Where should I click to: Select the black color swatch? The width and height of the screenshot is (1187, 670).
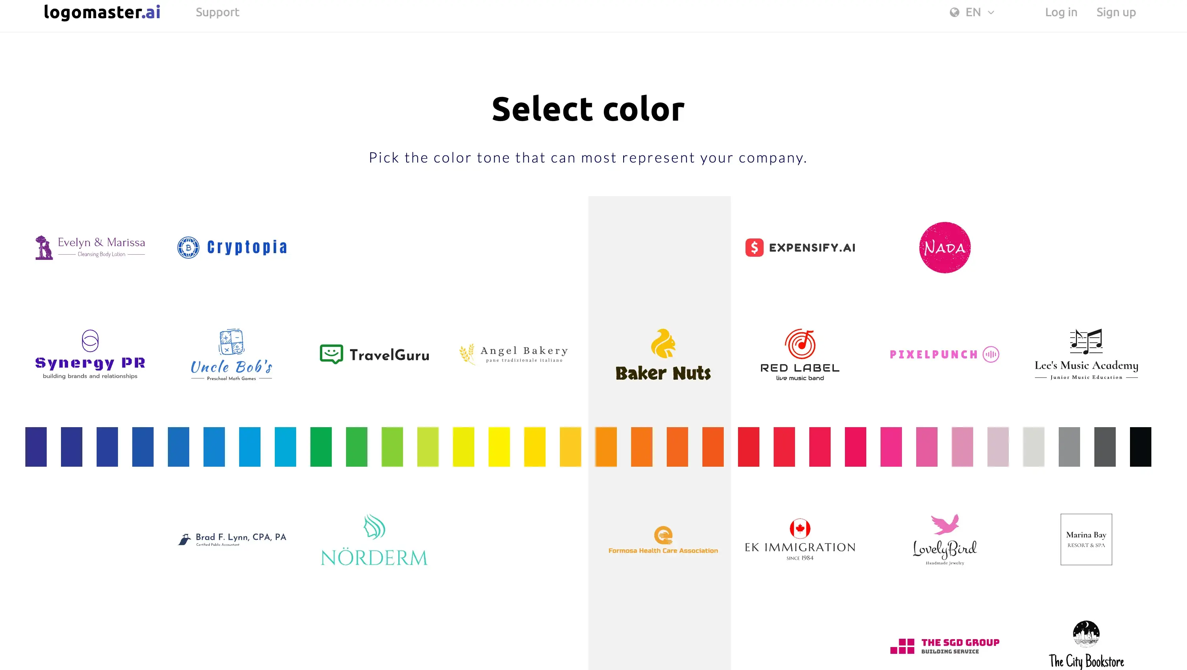point(1140,447)
